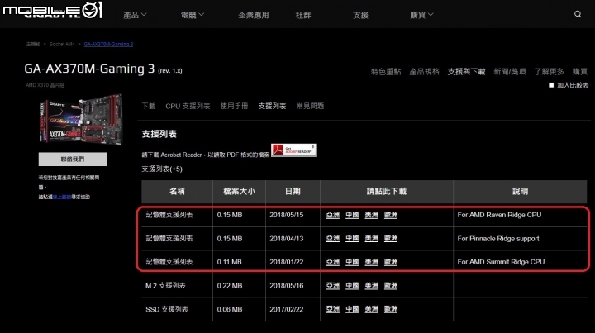Click the 名稱 column header
Screen dimensions: 595x333
click(177, 192)
